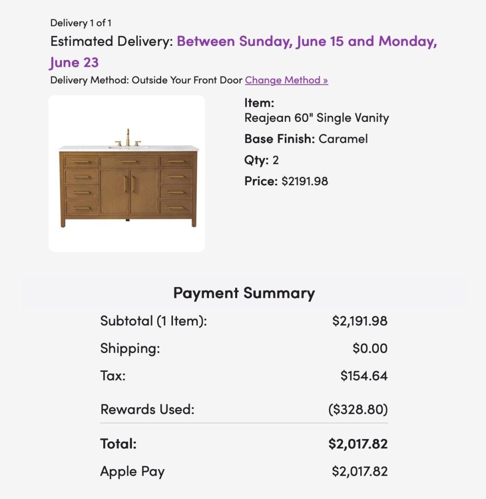Click the Shipping label in summary
This screenshot has height=499, width=486.
(130, 348)
